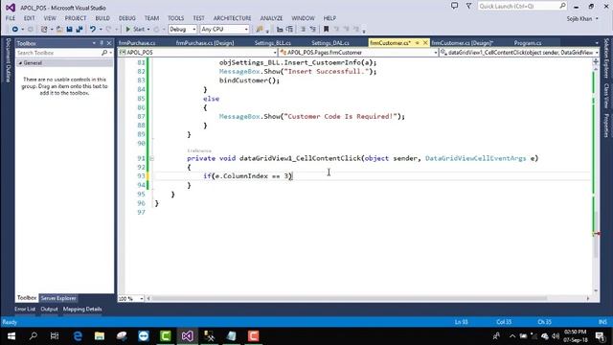Image resolution: width=613 pixels, height=345 pixels.
Task: Click the Save All toolbar icon
Action: coord(79,30)
